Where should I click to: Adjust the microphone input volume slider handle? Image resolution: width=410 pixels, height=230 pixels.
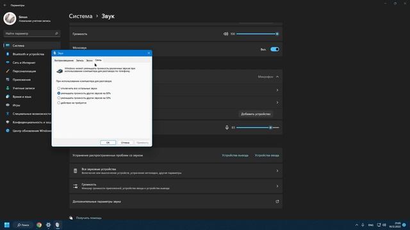pyautogui.click(x=270, y=128)
